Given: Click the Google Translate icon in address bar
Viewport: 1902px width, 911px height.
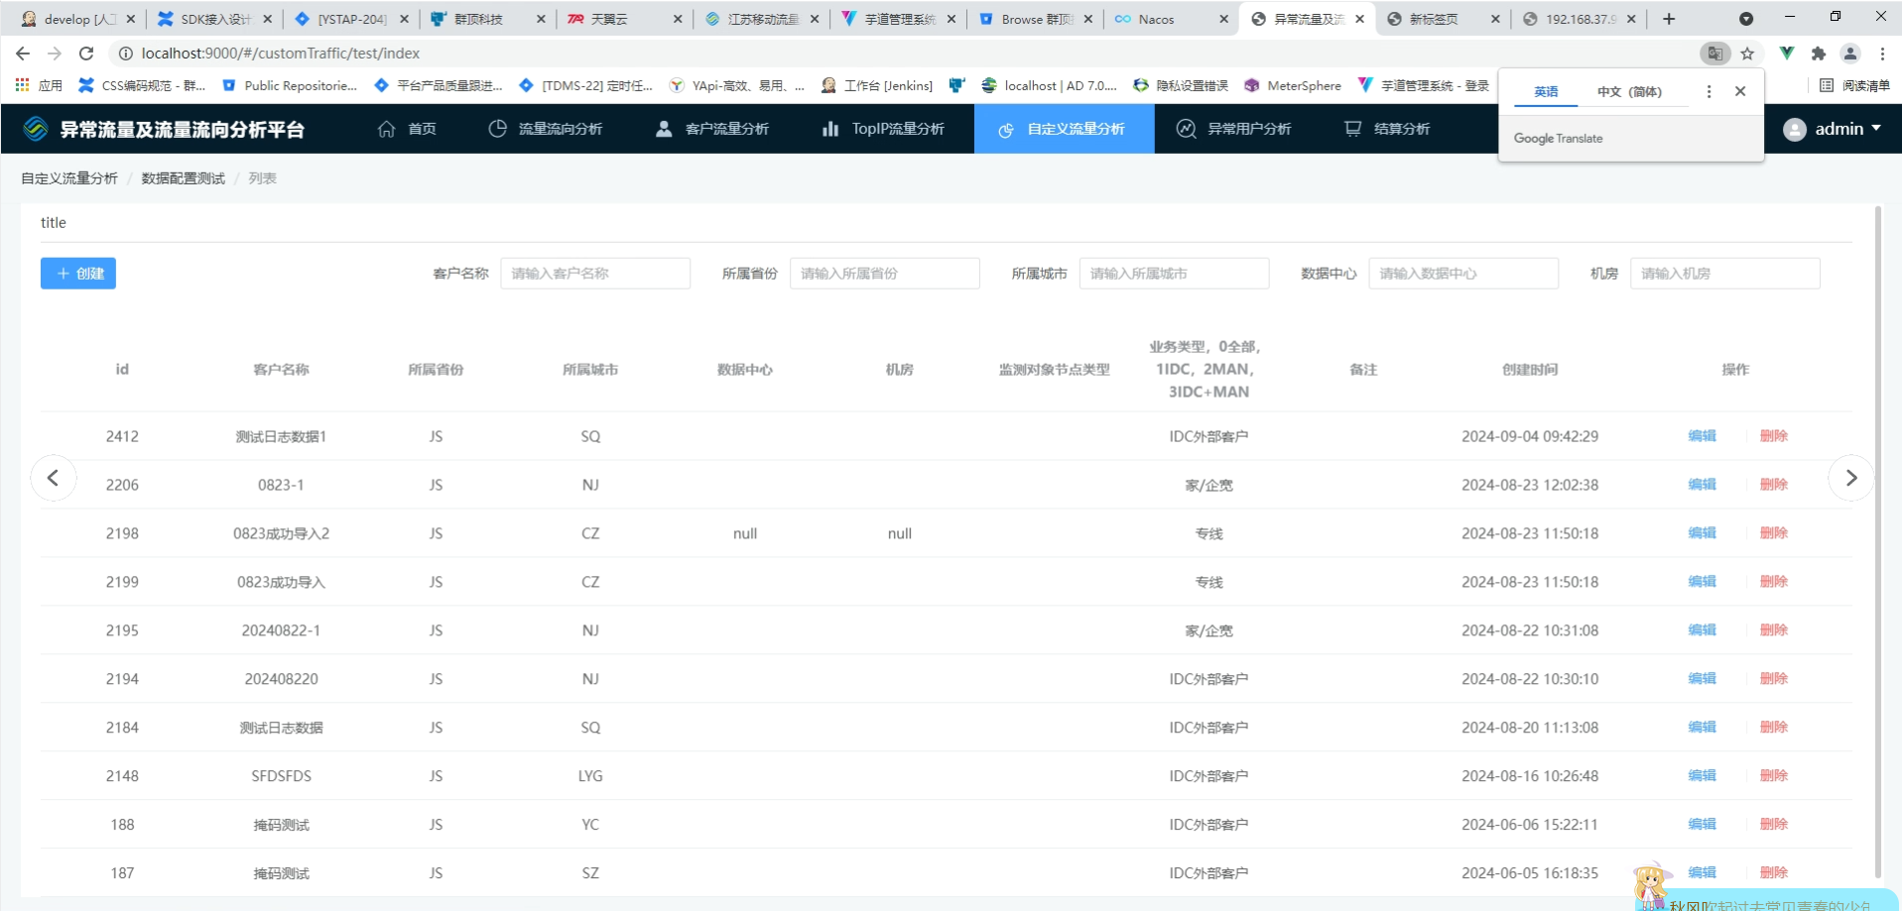Looking at the screenshot, I should point(1714,54).
